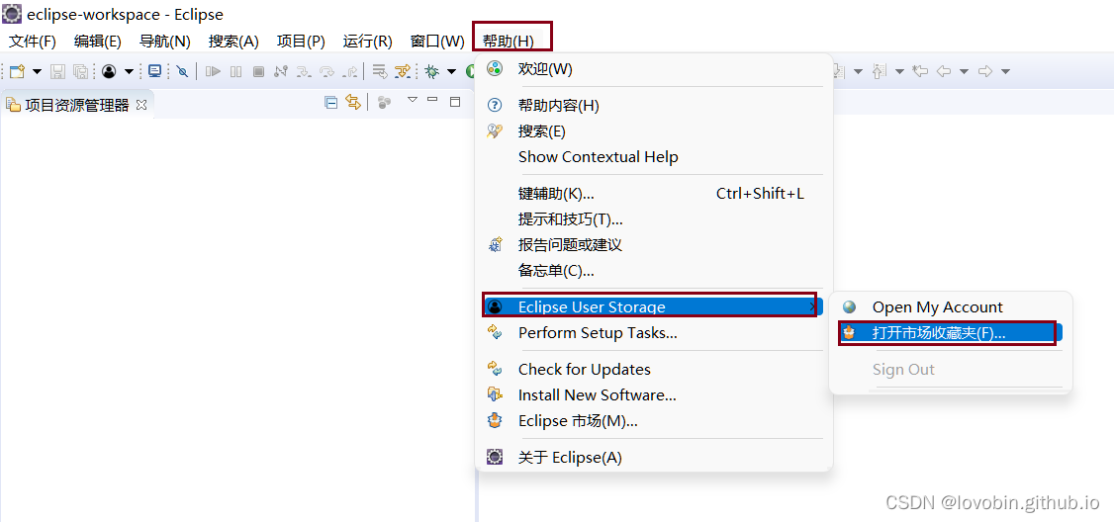Maximize the project explorer panel
This screenshot has height=522, width=1114.
click(x=455, y=102)
